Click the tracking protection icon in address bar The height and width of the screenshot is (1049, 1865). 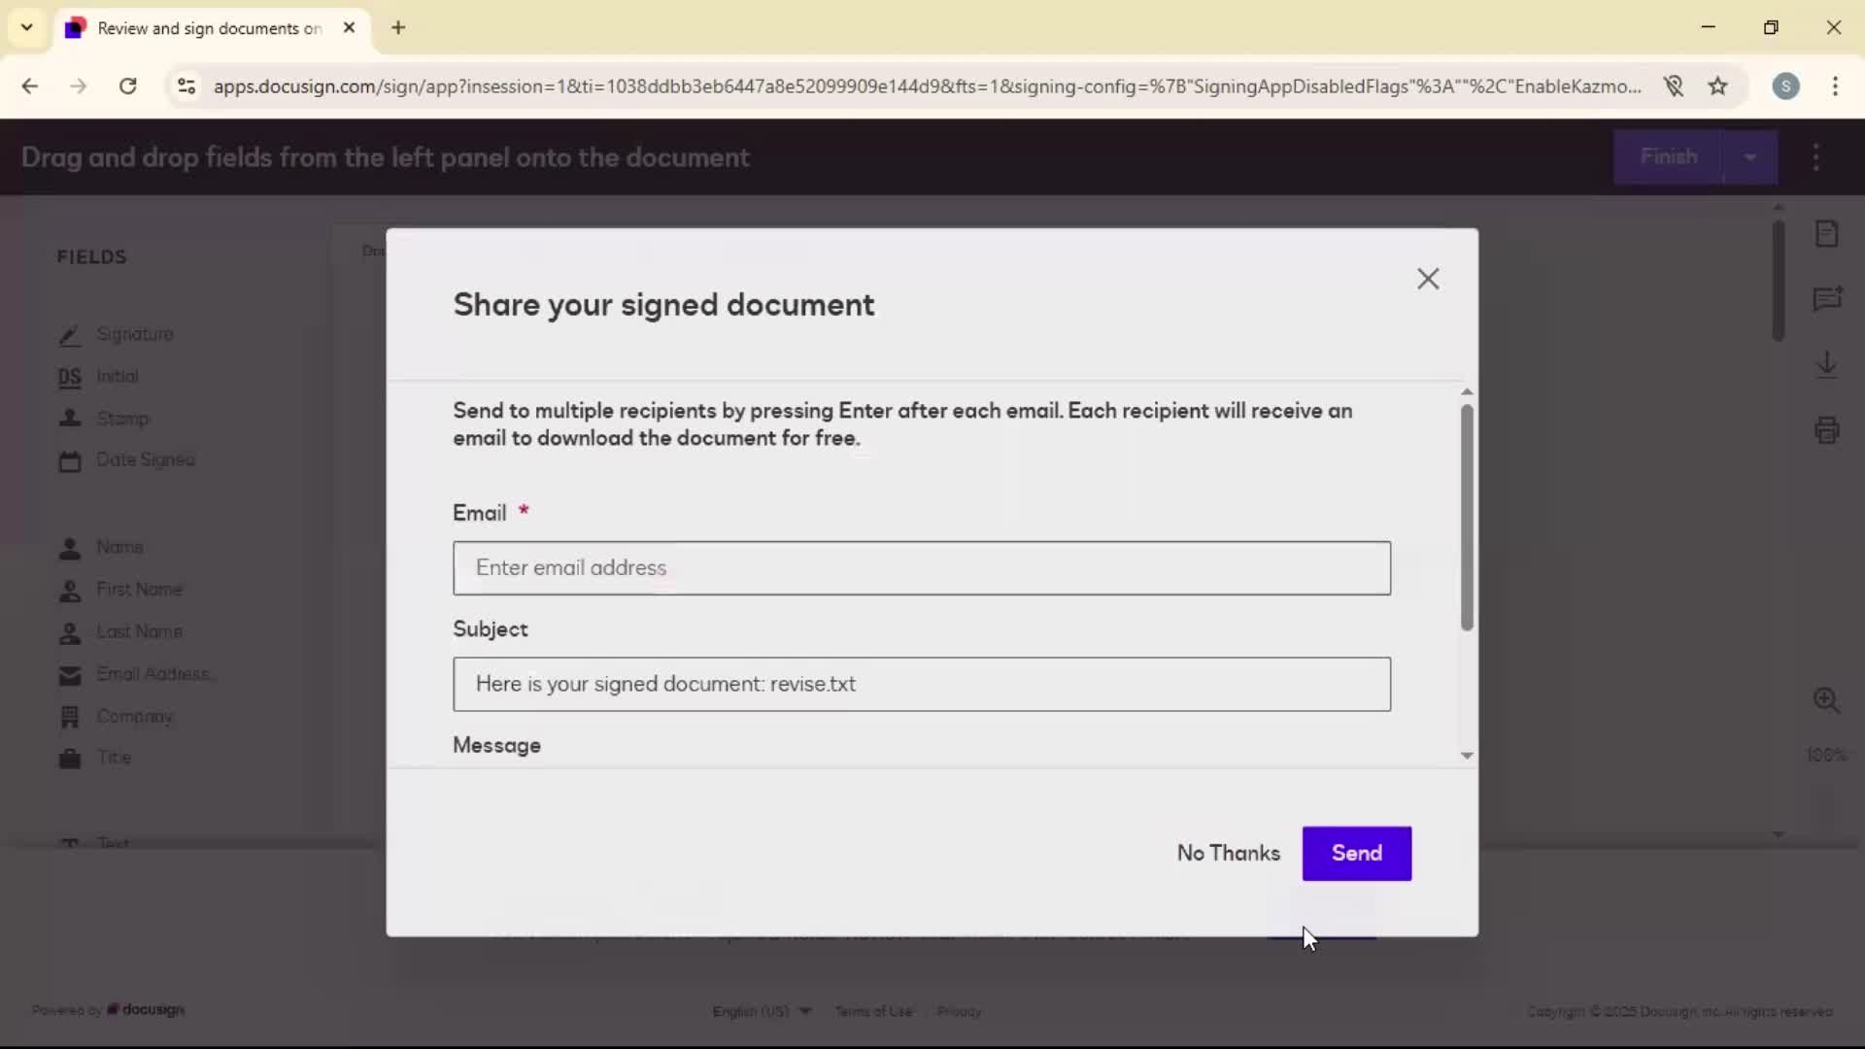point(1673,86)
